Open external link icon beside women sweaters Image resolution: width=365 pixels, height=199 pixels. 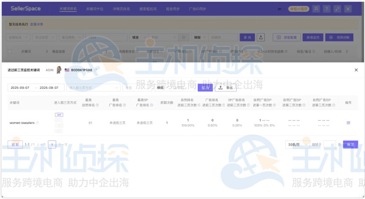coord(37,123)
